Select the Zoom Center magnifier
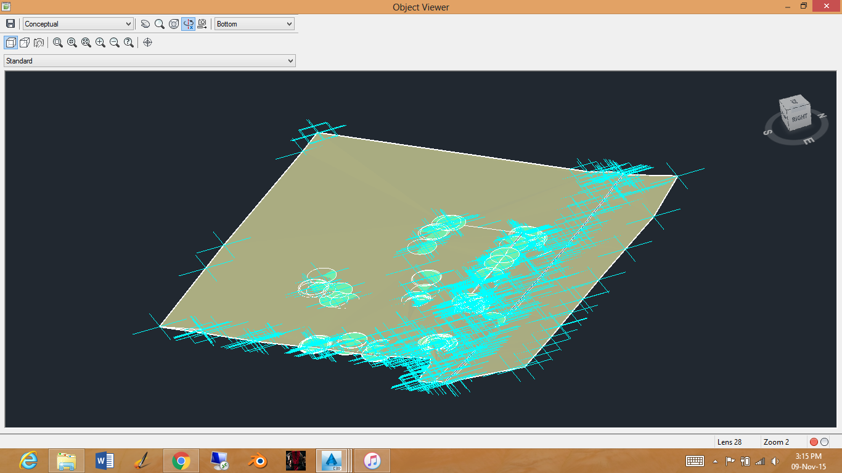The height and width of the screenshot is (473, 842). pyautogui.click(x=72, y=42)
